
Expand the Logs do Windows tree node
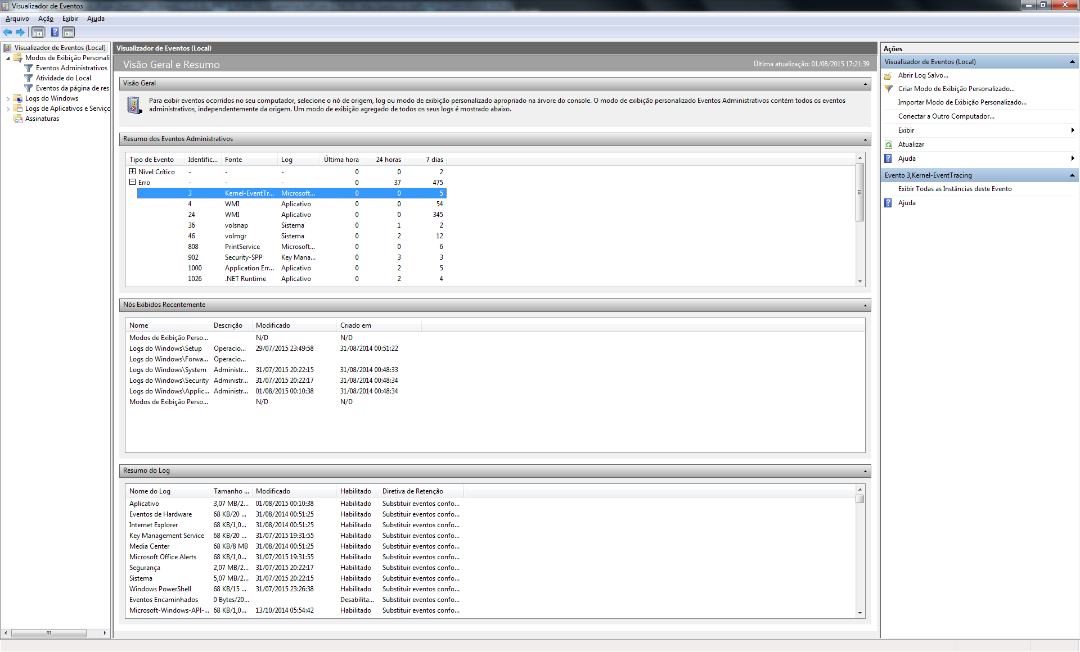point(8,99)
